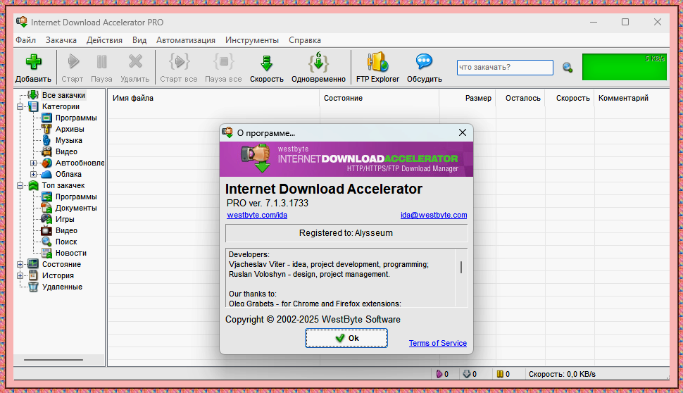Click the green speed graph panel
This screenshot has width=683, height=393.
tap(624, 67)
